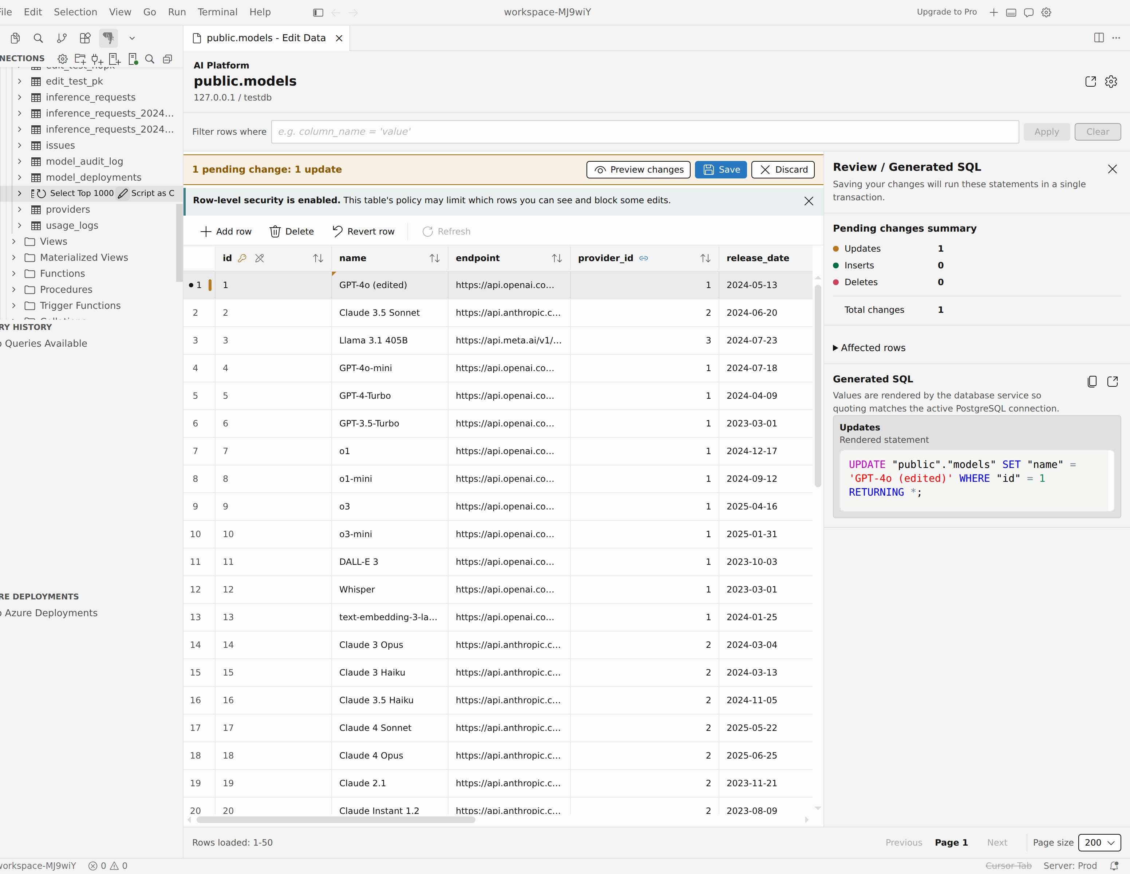Focus the Filter rows where input
This screenshot has height=874, width=1130.
[645, 132]
